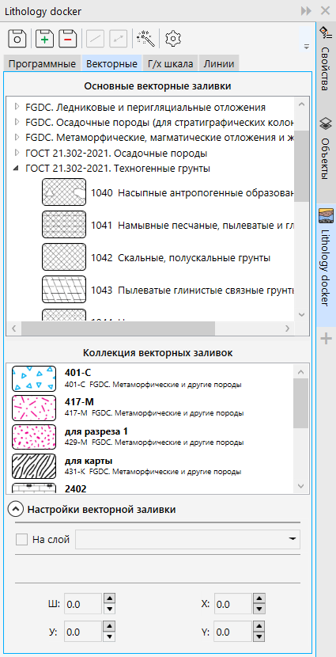Image resolution: width=336 pixels, height=657 pixels.
Task: Click the disabled line tool icon
Action: [x=95, y=38]
